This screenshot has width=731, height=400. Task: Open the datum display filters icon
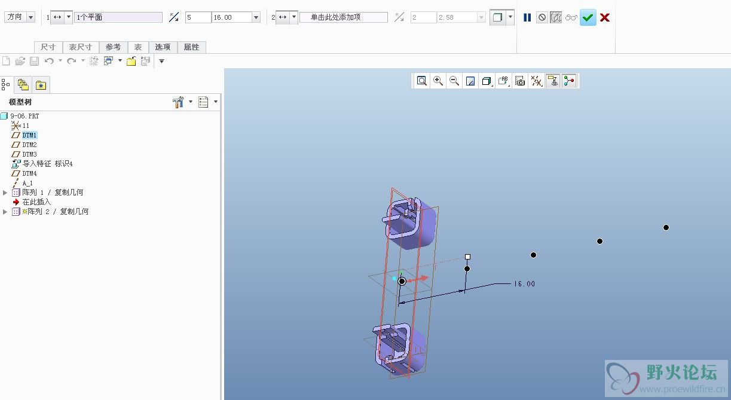pyautogui.click(x=537, y=81)
